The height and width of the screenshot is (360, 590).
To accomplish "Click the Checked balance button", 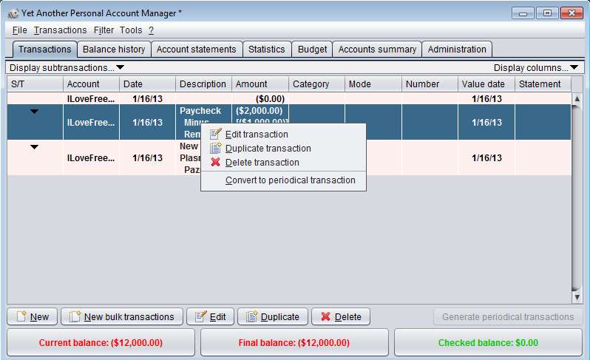I will [x=488, y=343].
